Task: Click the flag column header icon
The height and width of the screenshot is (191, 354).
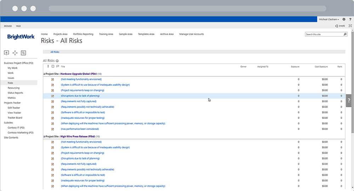Action: click(58, 66)
